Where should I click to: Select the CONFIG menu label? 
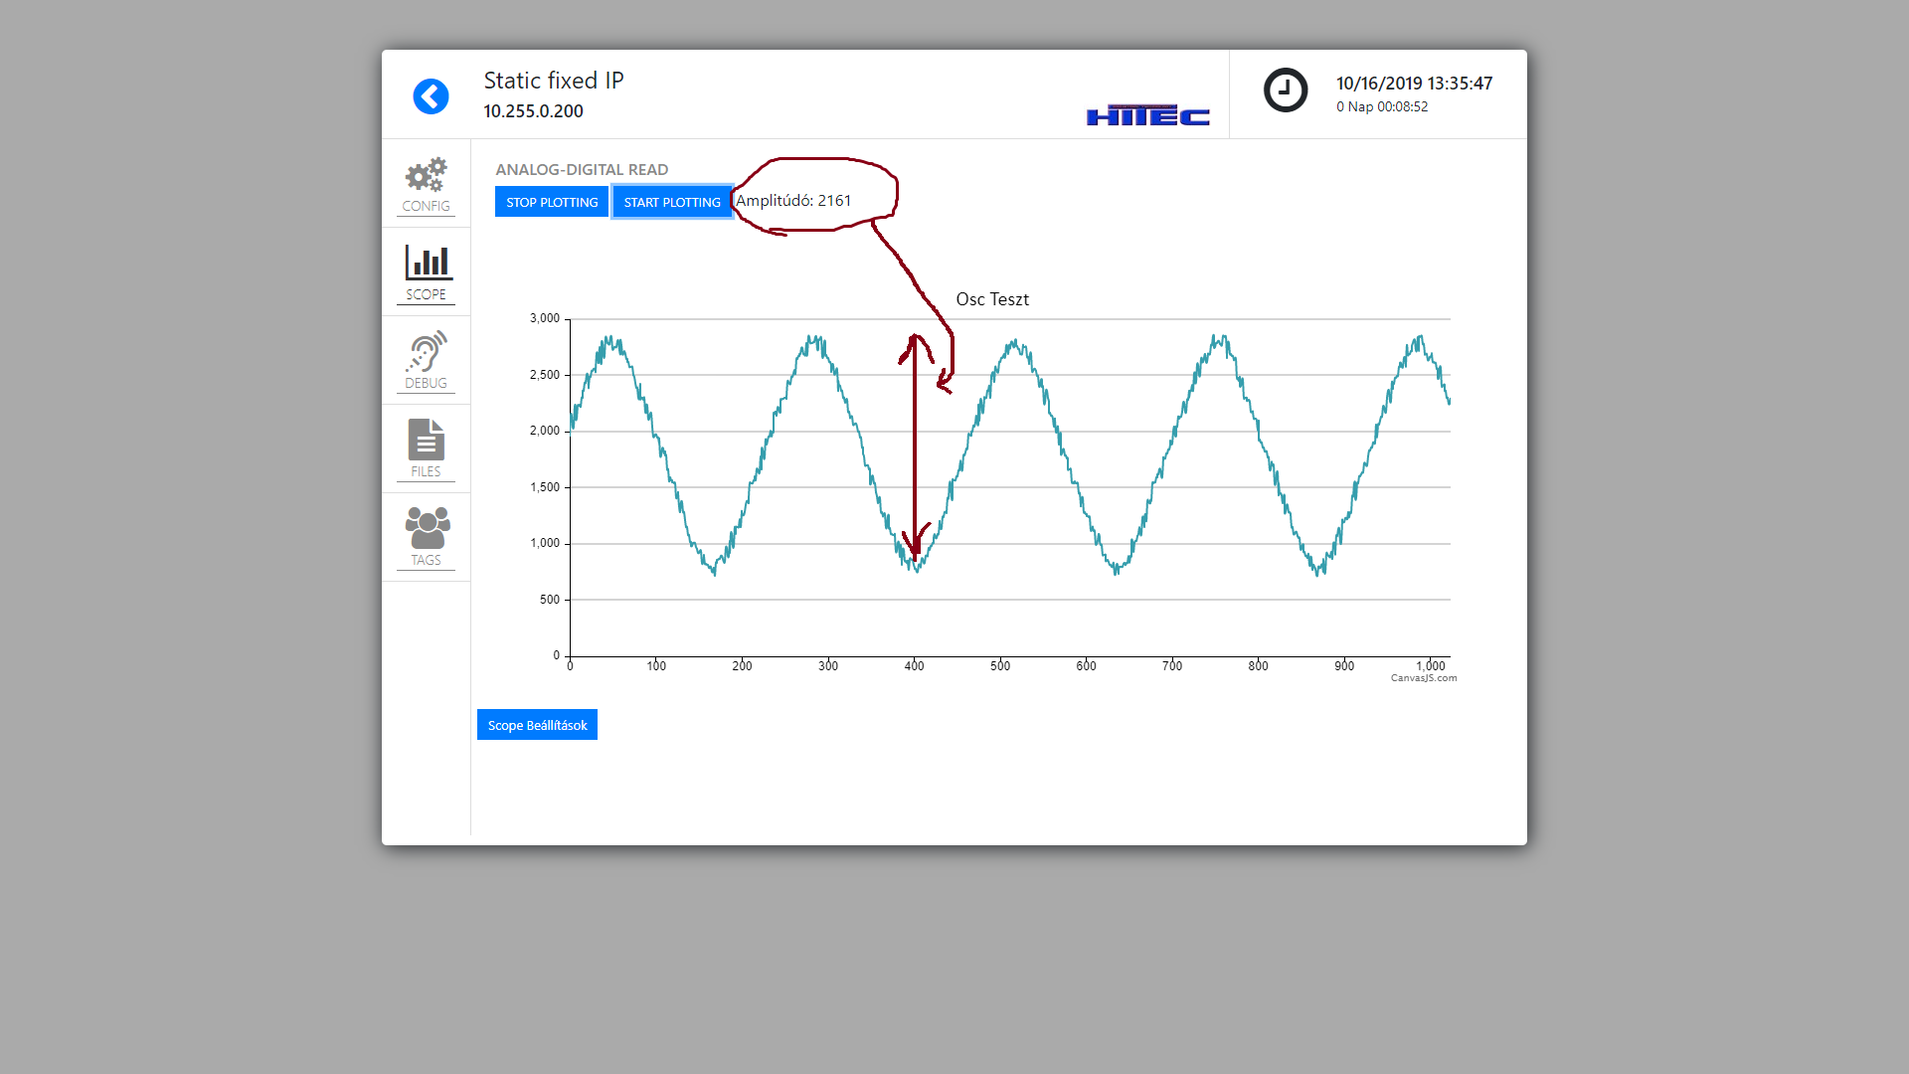coord(426,206)
